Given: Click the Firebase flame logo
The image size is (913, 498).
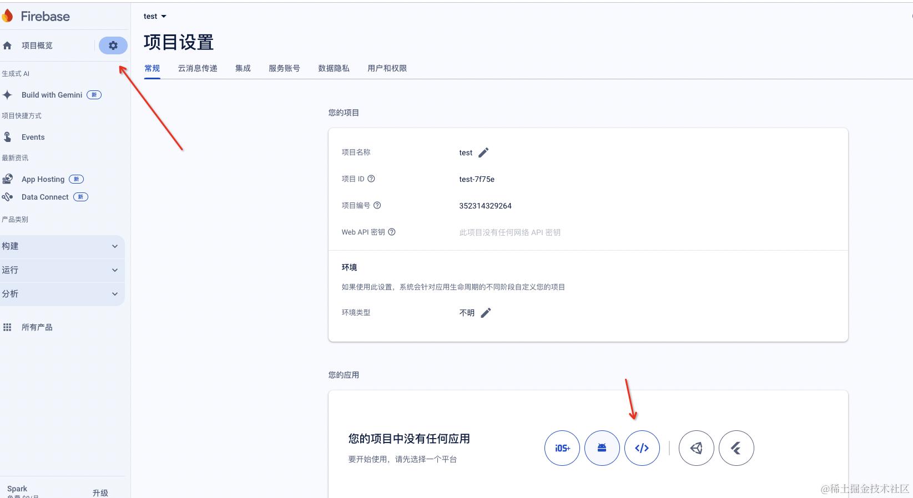Looking at the screenshot, I should coord(7,16).
